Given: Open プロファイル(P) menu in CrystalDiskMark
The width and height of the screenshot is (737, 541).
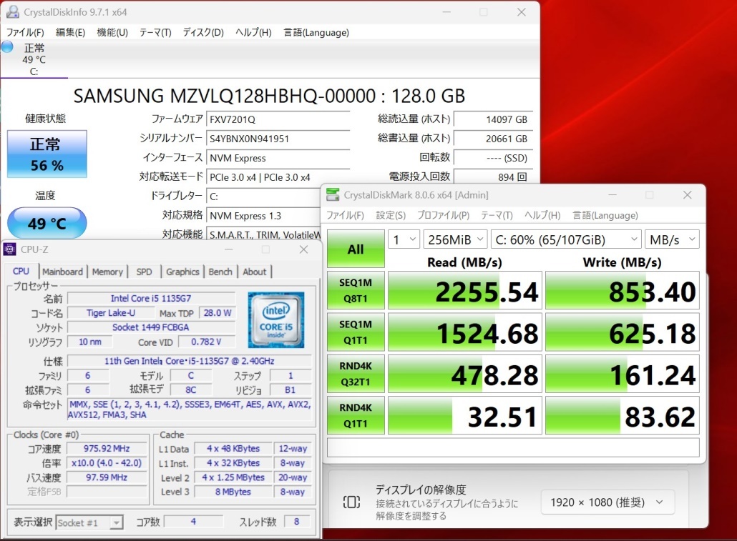Looking at the screenshot, I should (x=443, y=215).
